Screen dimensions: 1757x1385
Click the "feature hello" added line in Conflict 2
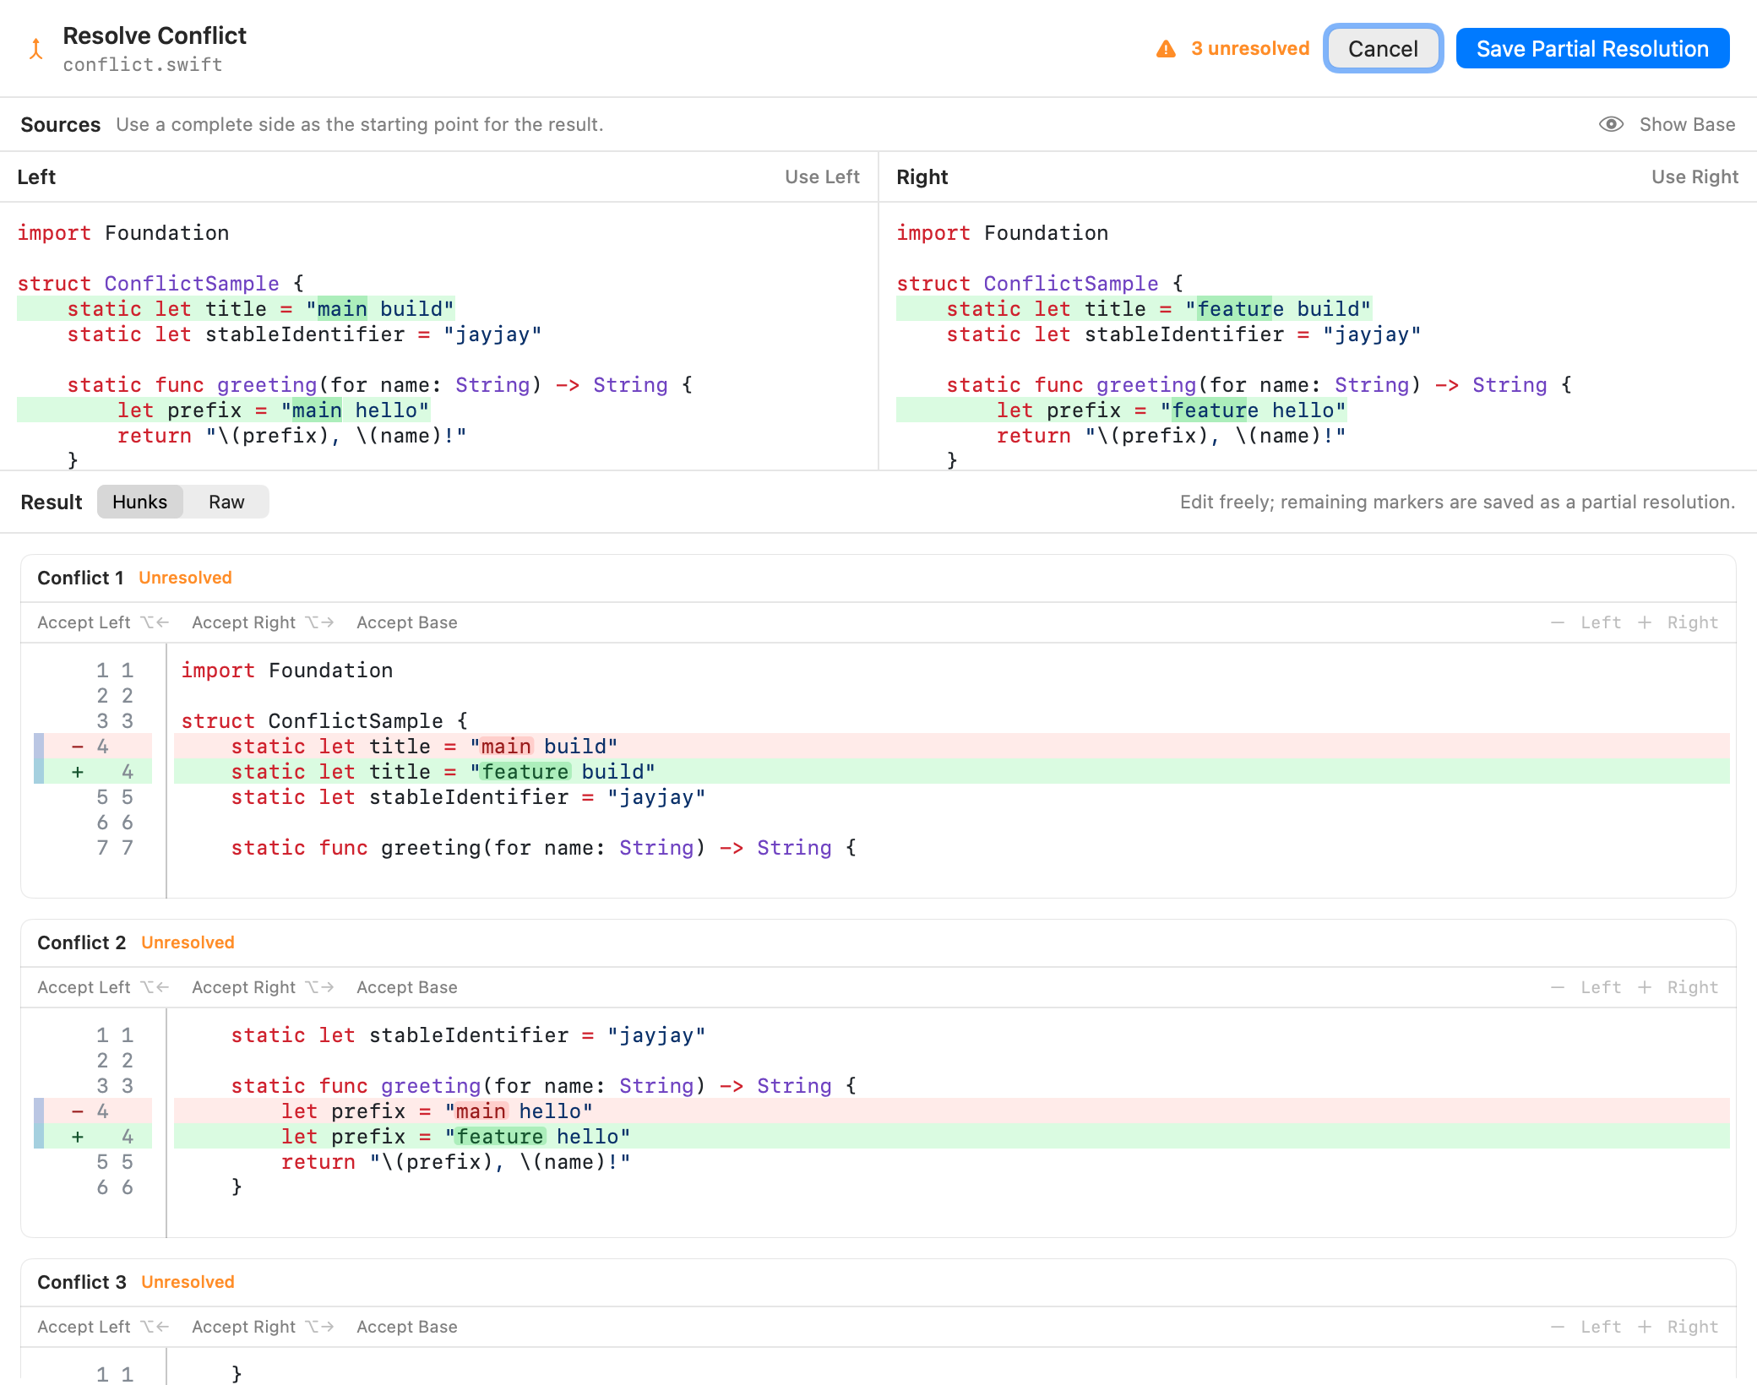click(951, 1137)
